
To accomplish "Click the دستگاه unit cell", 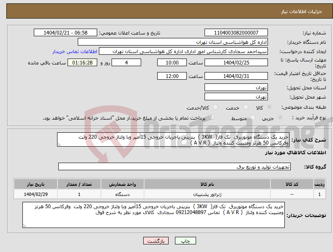I will pyautogui.click(x=122, y=194).
